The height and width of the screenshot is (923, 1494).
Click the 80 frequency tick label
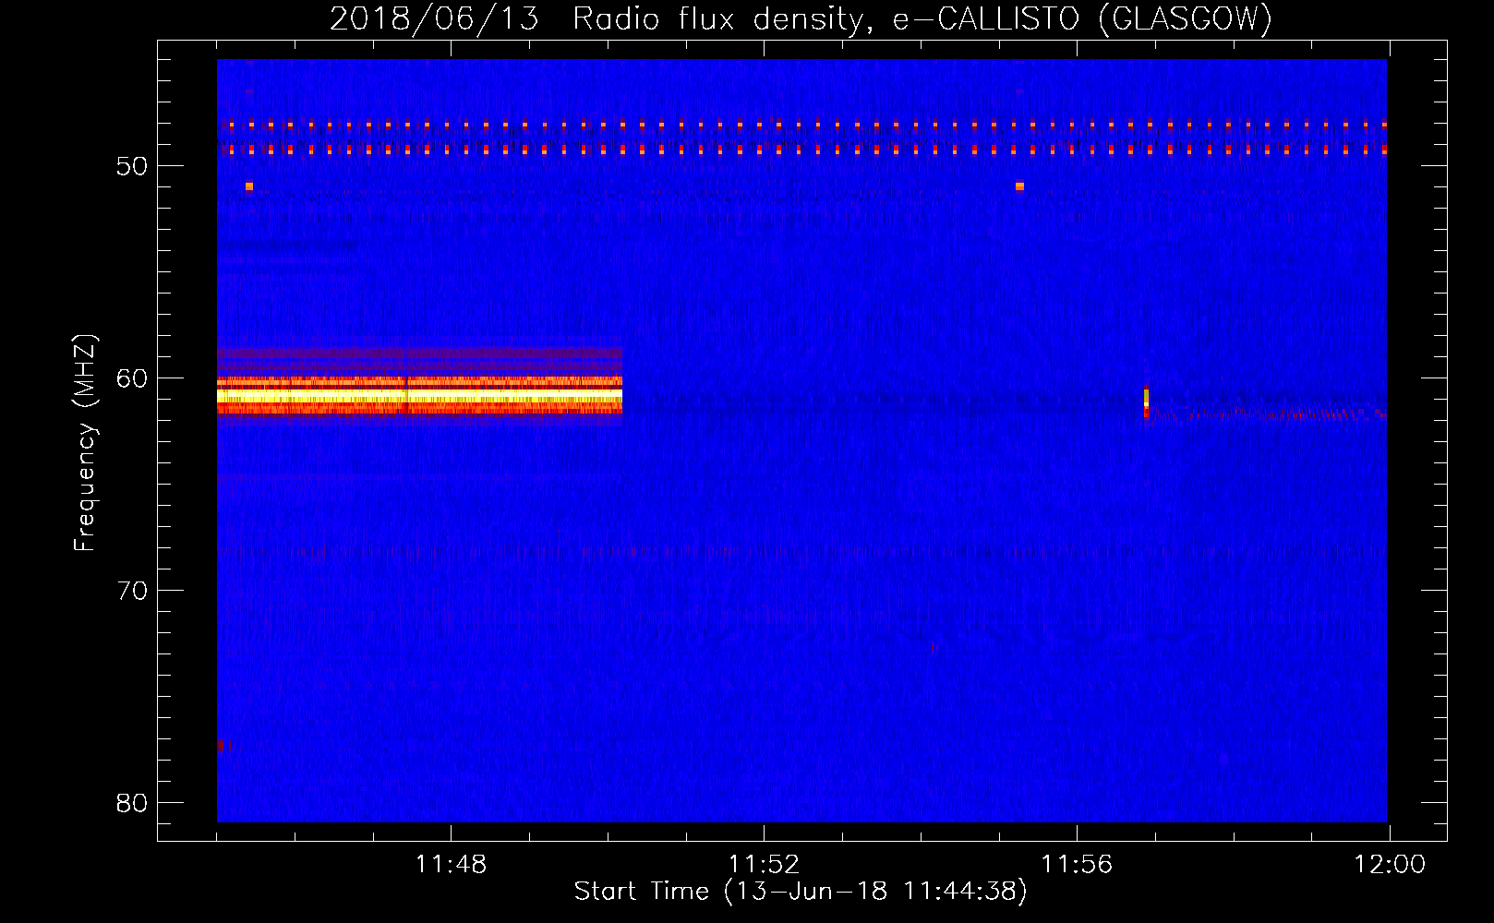point(132,803)
